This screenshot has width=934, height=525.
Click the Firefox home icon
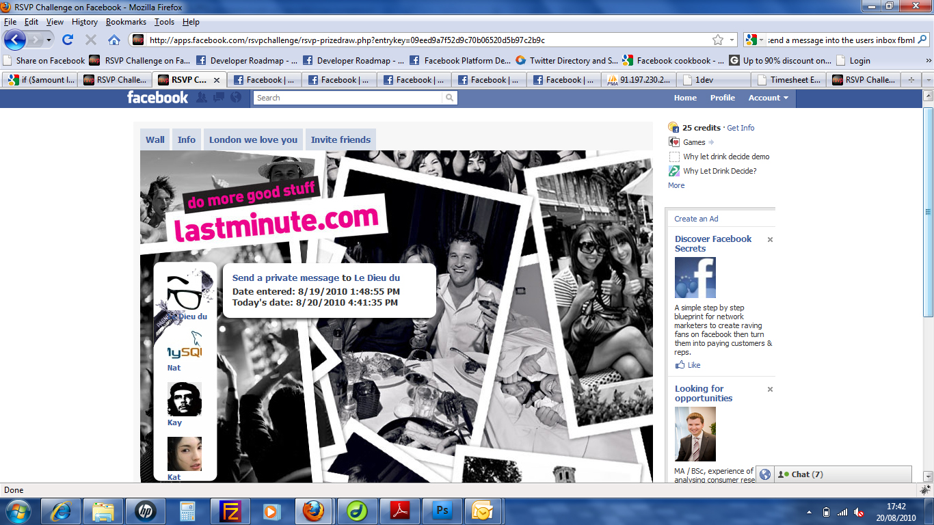[114, 40]
